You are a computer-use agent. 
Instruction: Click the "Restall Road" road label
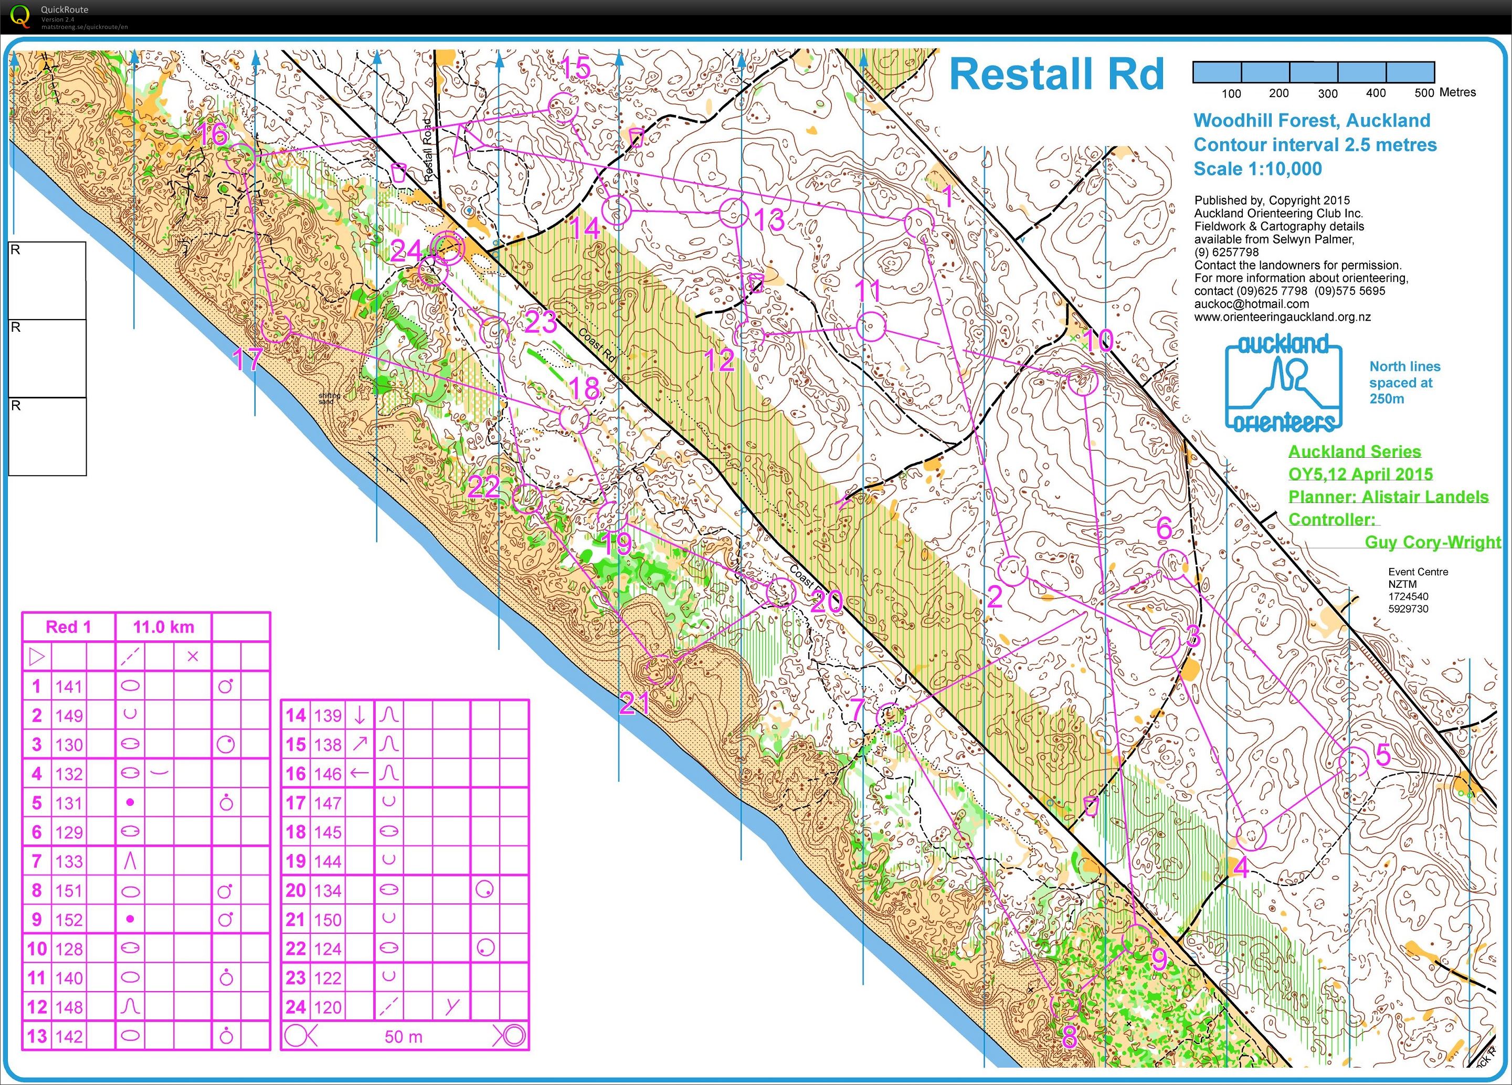tap(429, 151)
